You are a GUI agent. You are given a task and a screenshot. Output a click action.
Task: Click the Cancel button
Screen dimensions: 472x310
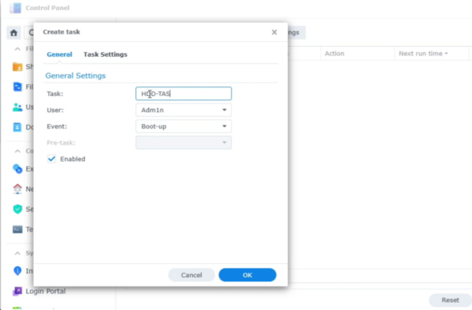(x=191, y=275)
